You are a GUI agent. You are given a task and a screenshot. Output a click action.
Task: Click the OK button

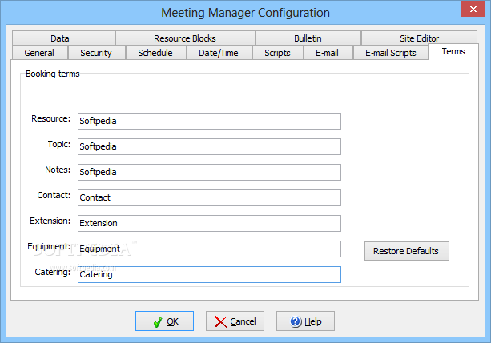[x=164, y=321]
